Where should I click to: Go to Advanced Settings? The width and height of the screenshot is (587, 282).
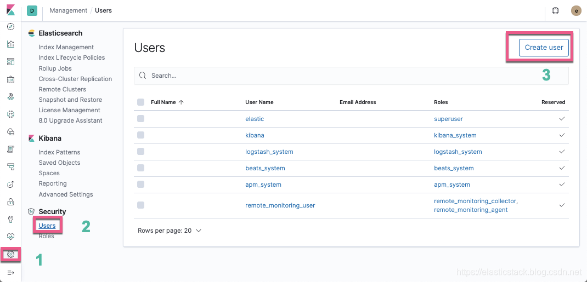(x=65, y=194)
